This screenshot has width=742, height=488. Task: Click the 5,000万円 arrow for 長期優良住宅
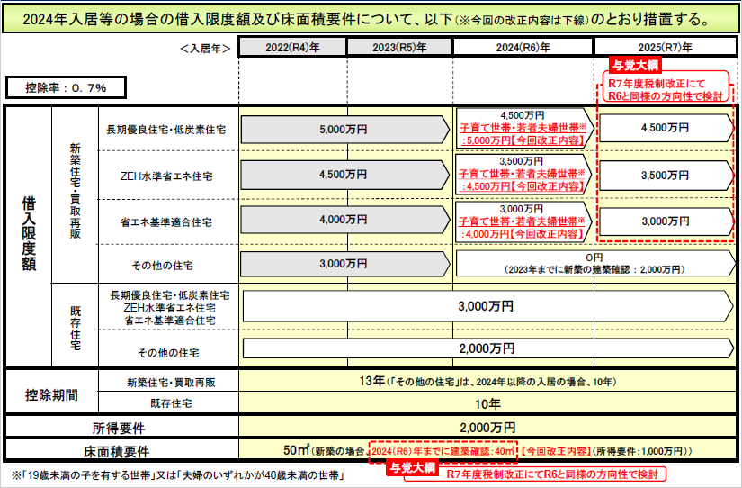pyautogui.click(x=345, y=130)
